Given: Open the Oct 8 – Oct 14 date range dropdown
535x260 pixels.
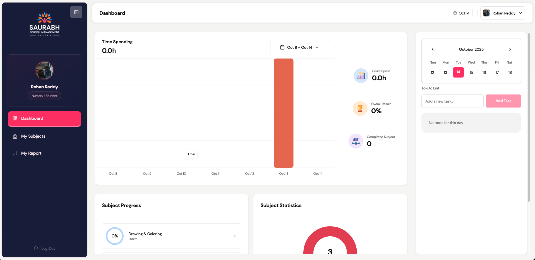Looking at the screenshot, I should point(299,47).
